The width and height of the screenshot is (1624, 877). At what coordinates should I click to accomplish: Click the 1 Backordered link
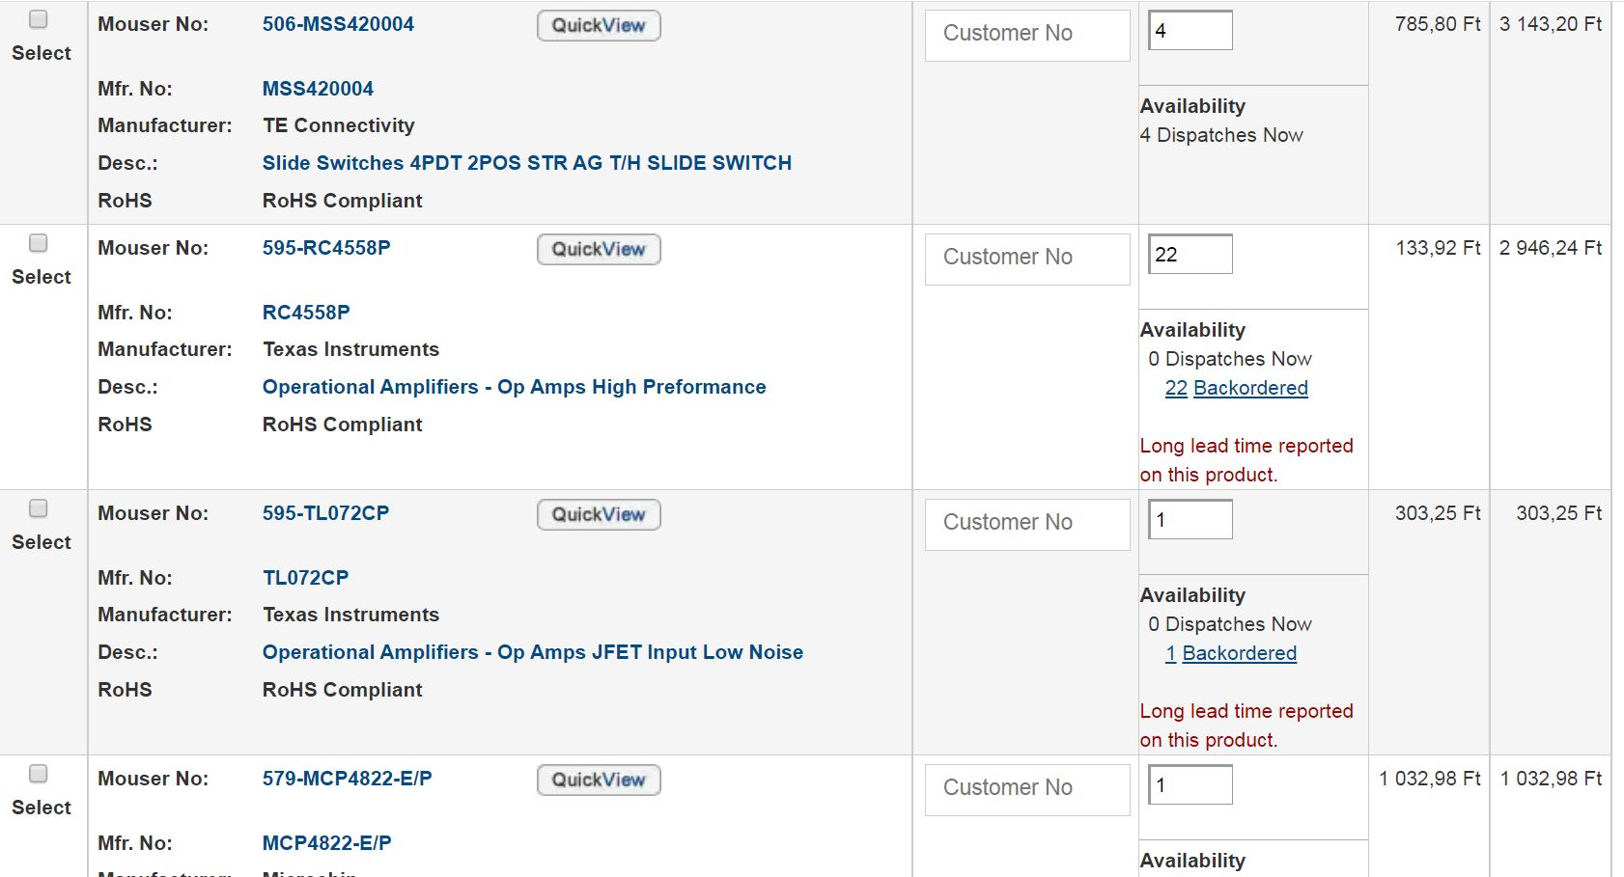[x=1230, y=653]
